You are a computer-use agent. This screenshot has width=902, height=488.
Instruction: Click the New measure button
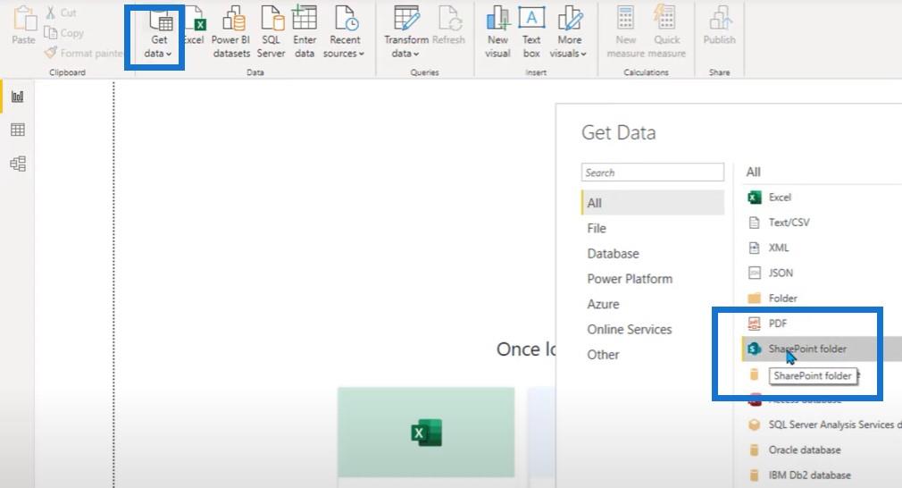[625, 32]
